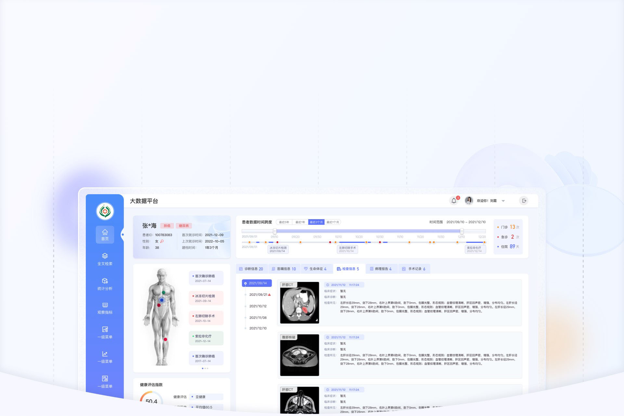Click the gender icon beside 女
624x416 pixels.
click(162, 241)
